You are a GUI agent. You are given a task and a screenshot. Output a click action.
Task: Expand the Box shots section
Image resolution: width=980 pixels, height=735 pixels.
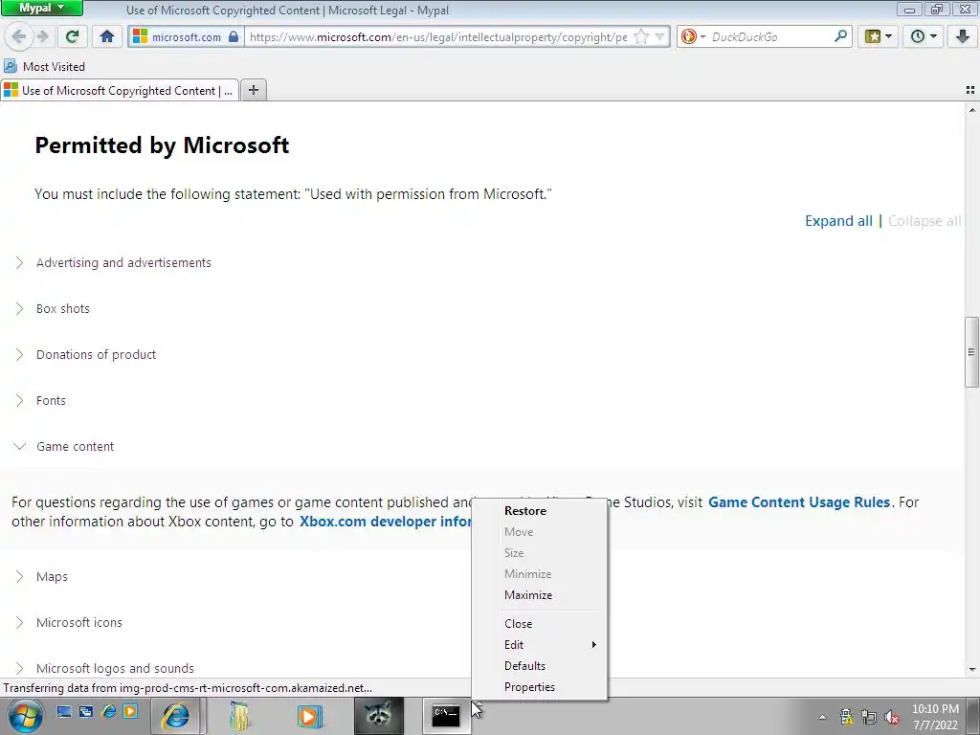(x=62, y=309)
